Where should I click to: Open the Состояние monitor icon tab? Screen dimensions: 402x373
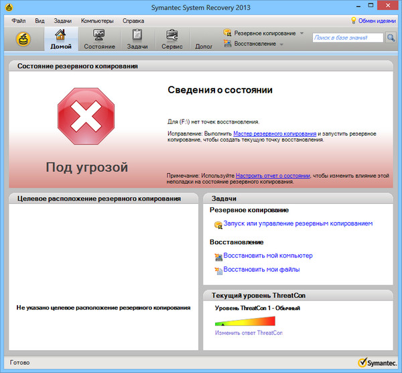pyautogui.click(x=99, y=39)
